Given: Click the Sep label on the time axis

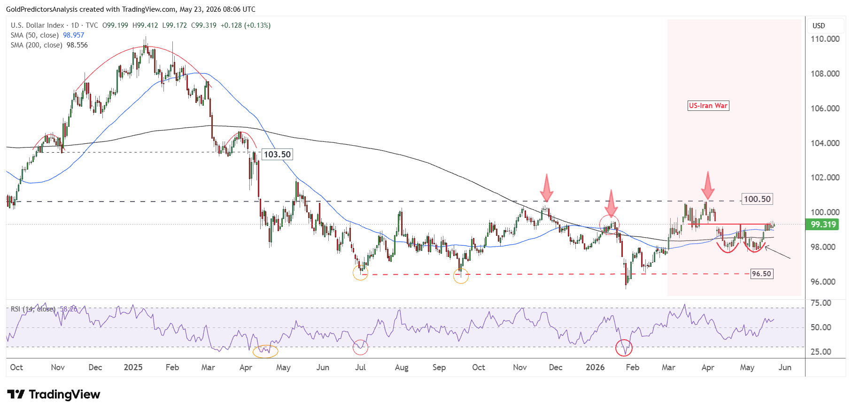Looking at the screenshot, I should pyautogui.click(x=439, y=367).
